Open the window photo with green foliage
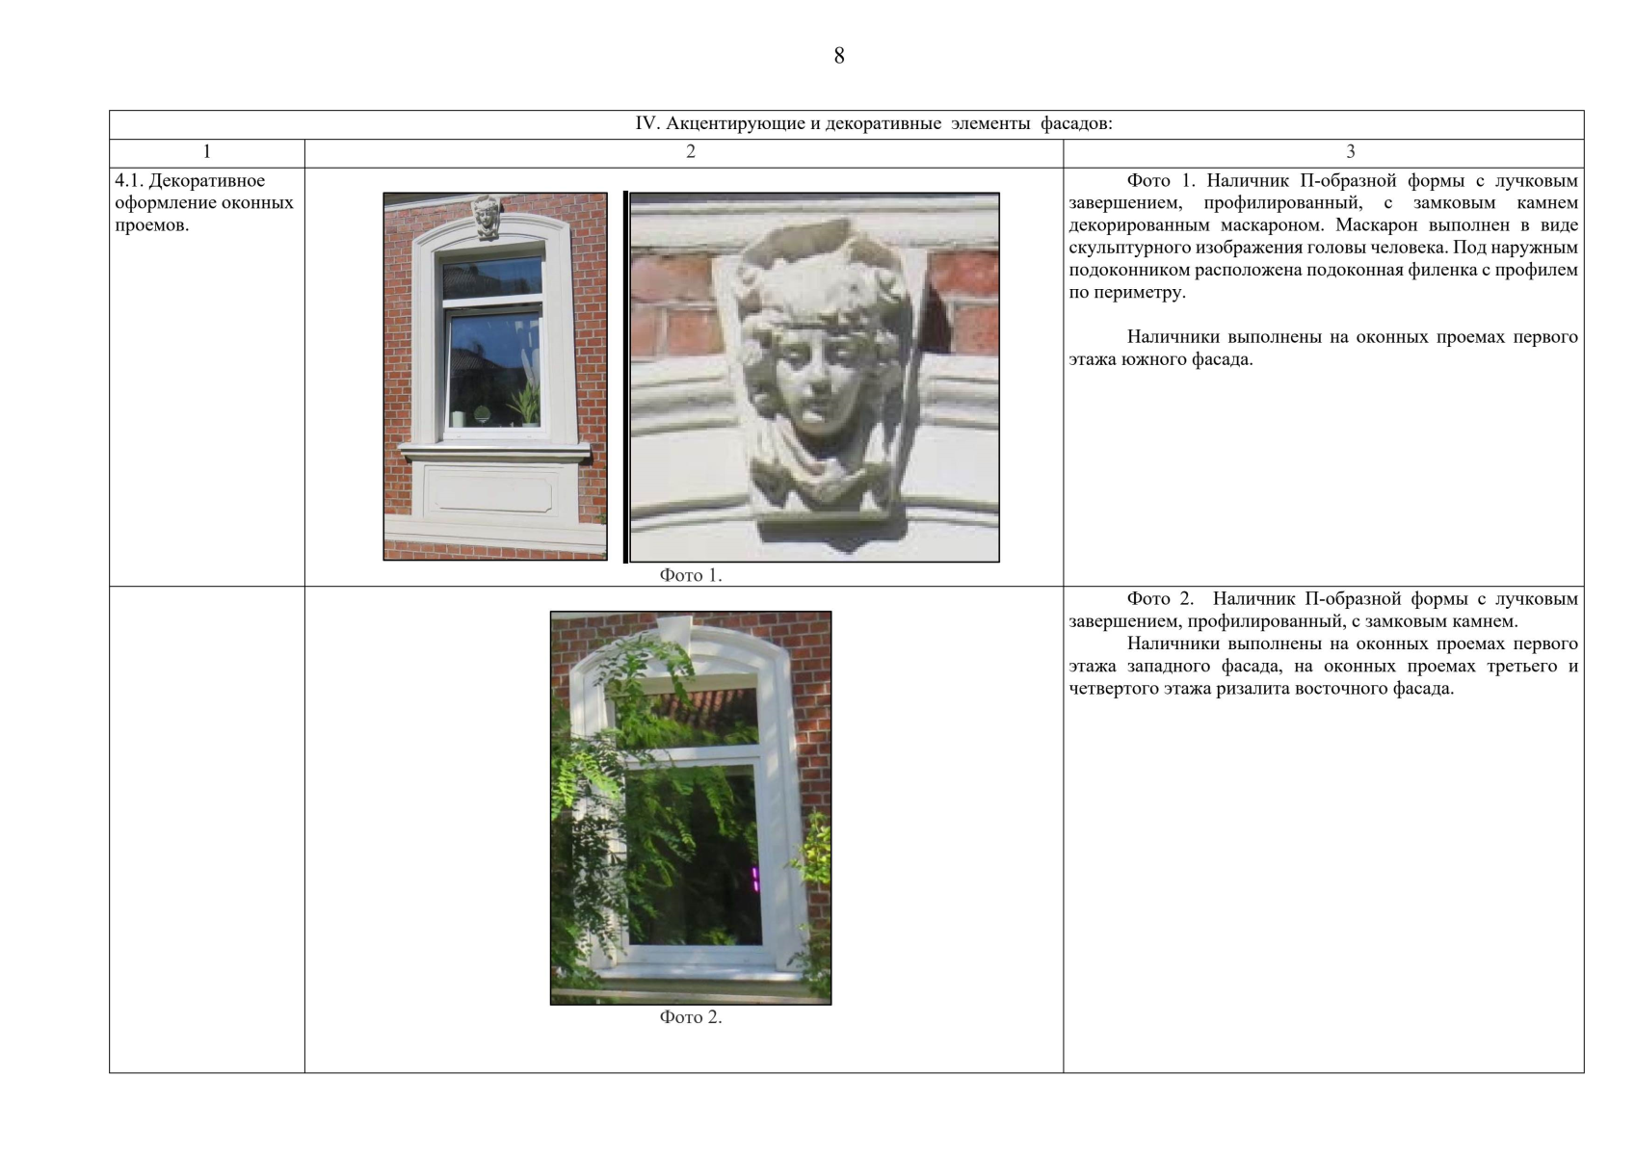The image size is (1635, 1156). click(690, 807)
